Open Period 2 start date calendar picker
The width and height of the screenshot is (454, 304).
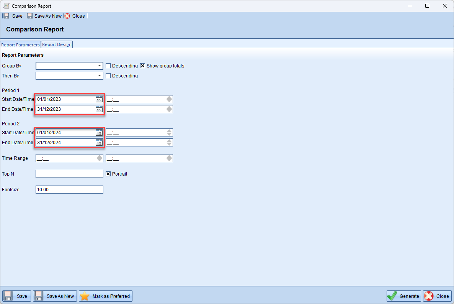100,132
